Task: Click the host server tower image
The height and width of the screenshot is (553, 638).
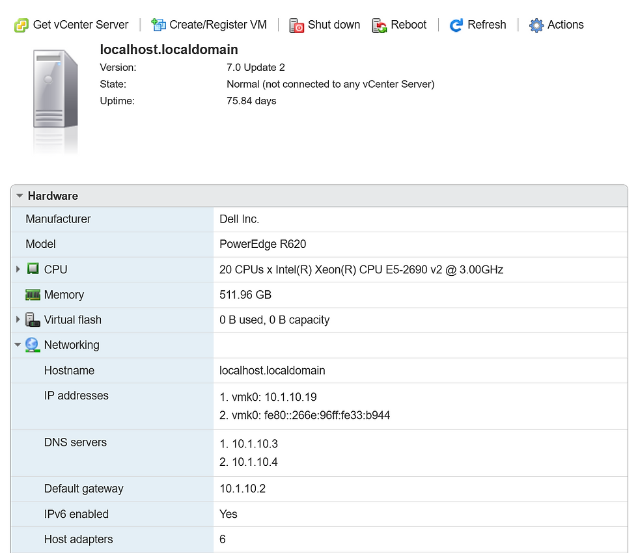Action: tap(55, 88)
